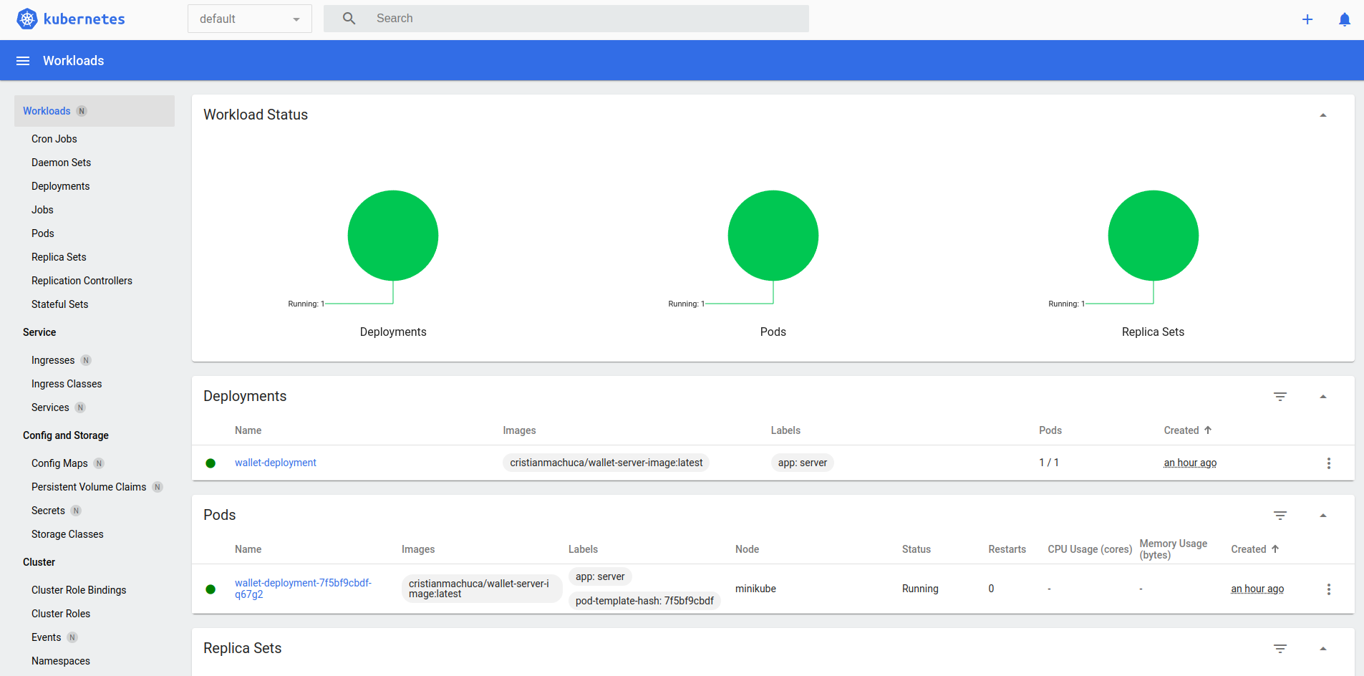The height and width of the screenshot is (676, 1364).
Task: Click sort arrow beside Pods Created column
Action: pyautogui.click(x=1275, y=549)
